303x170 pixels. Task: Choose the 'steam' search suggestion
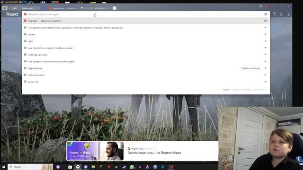[x=146, y=34]
